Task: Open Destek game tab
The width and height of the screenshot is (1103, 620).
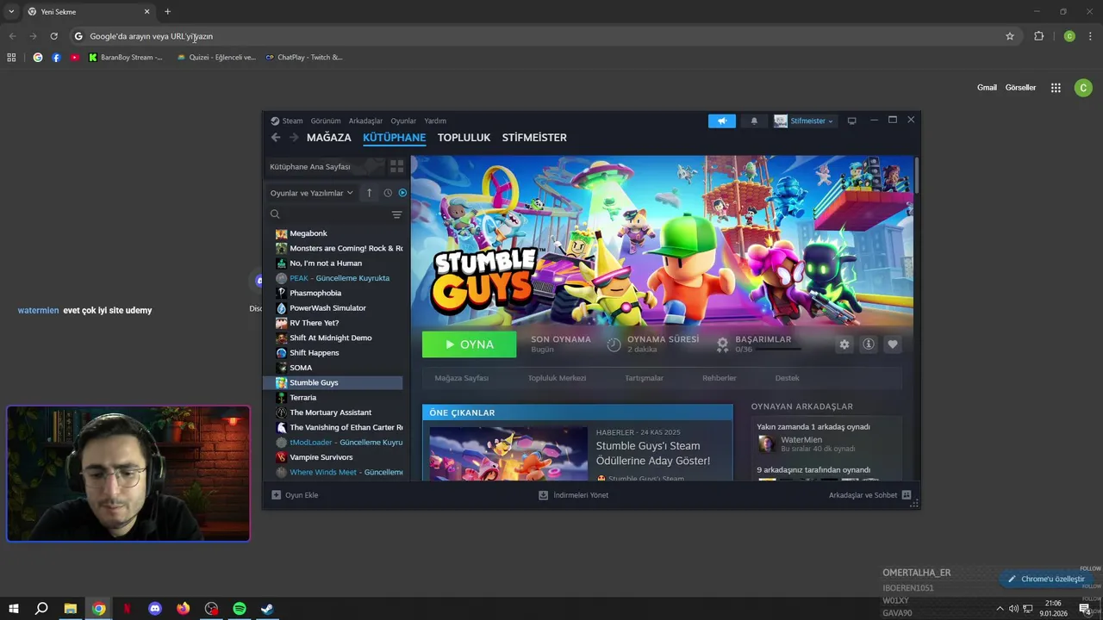Action: (x=787, y=378)
